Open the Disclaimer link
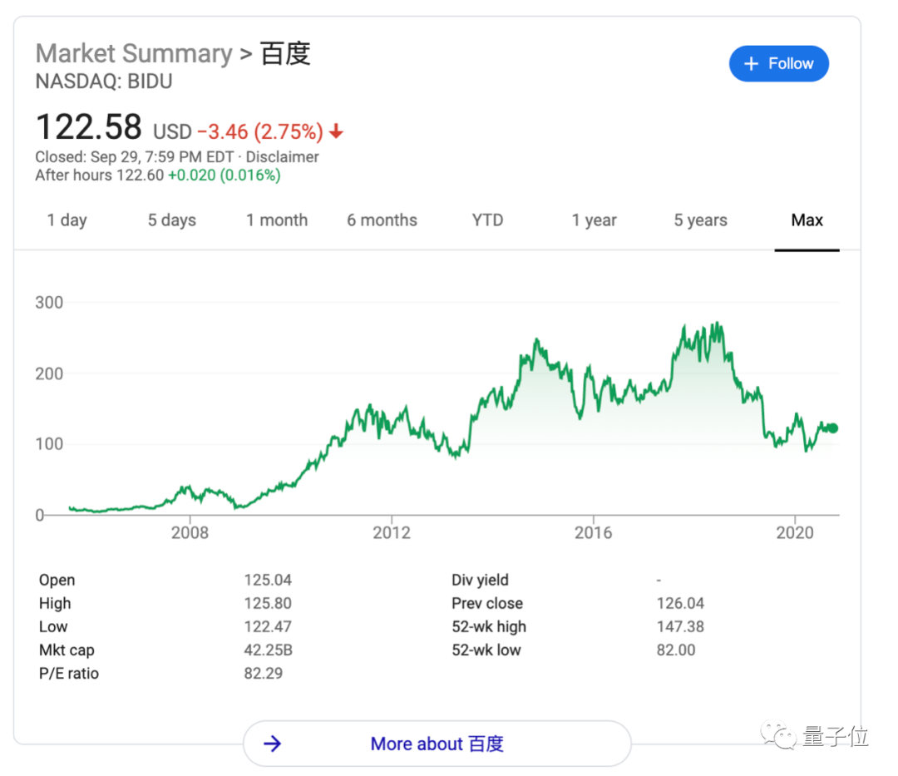 [284, 157]
